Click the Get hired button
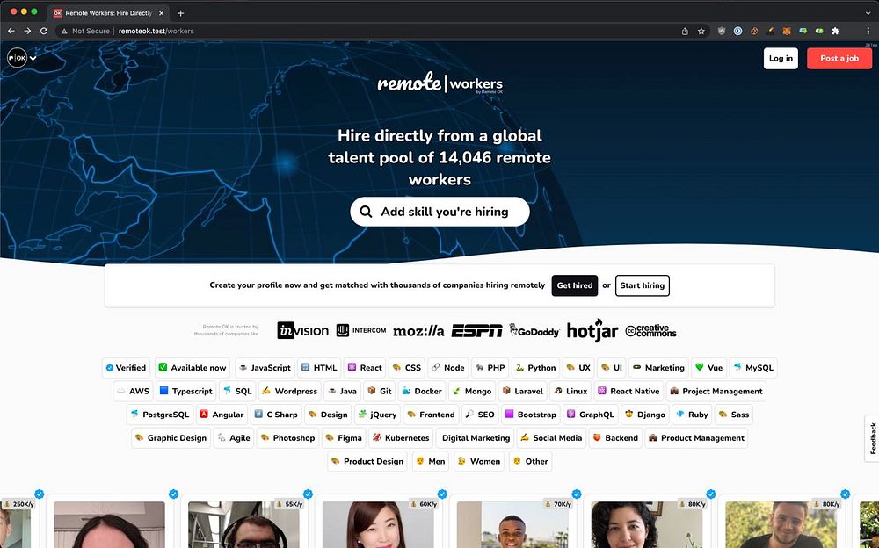 [575, 285]
